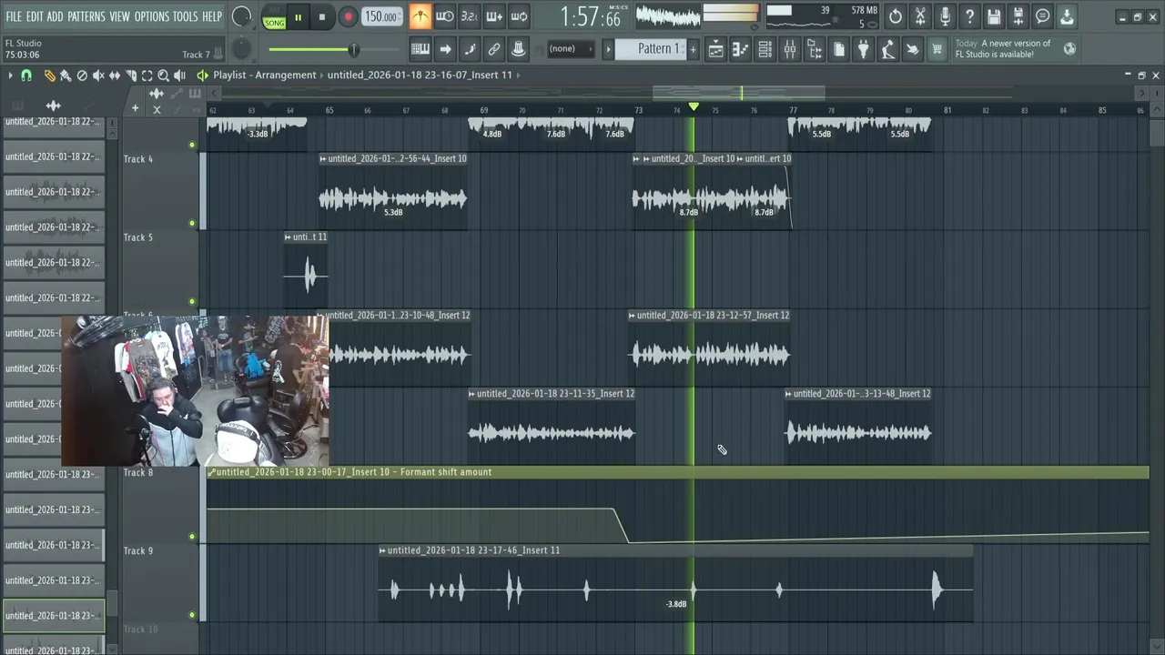The image size is (1165, 655).
Task: Open the project picker copy icon
Action: pos(839,50)
